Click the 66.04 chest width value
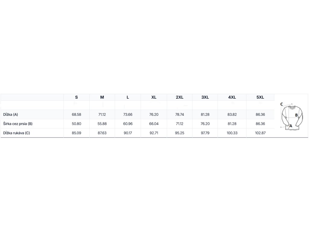The height and width of the screenshot is (231, 309). 154,124
